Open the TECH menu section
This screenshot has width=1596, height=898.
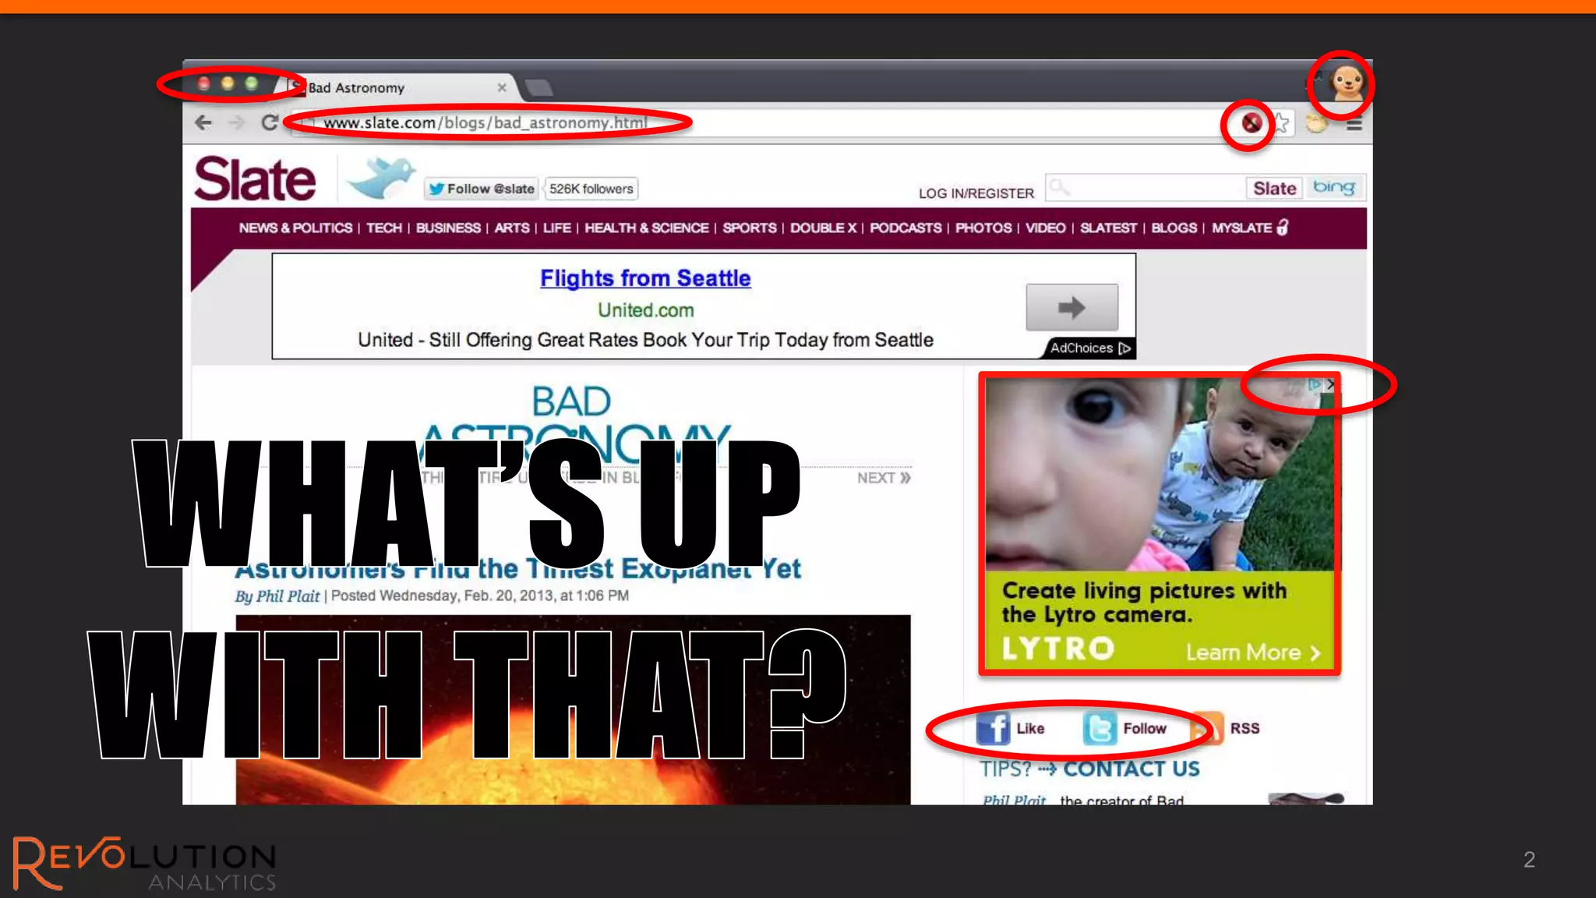pos(384,228)
